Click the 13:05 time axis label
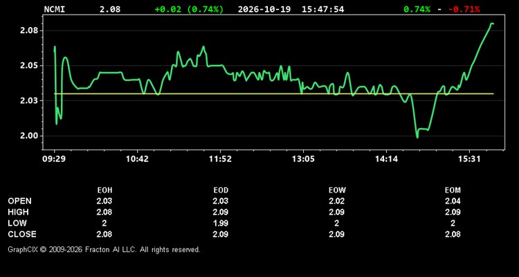 [x=303, y=159]
